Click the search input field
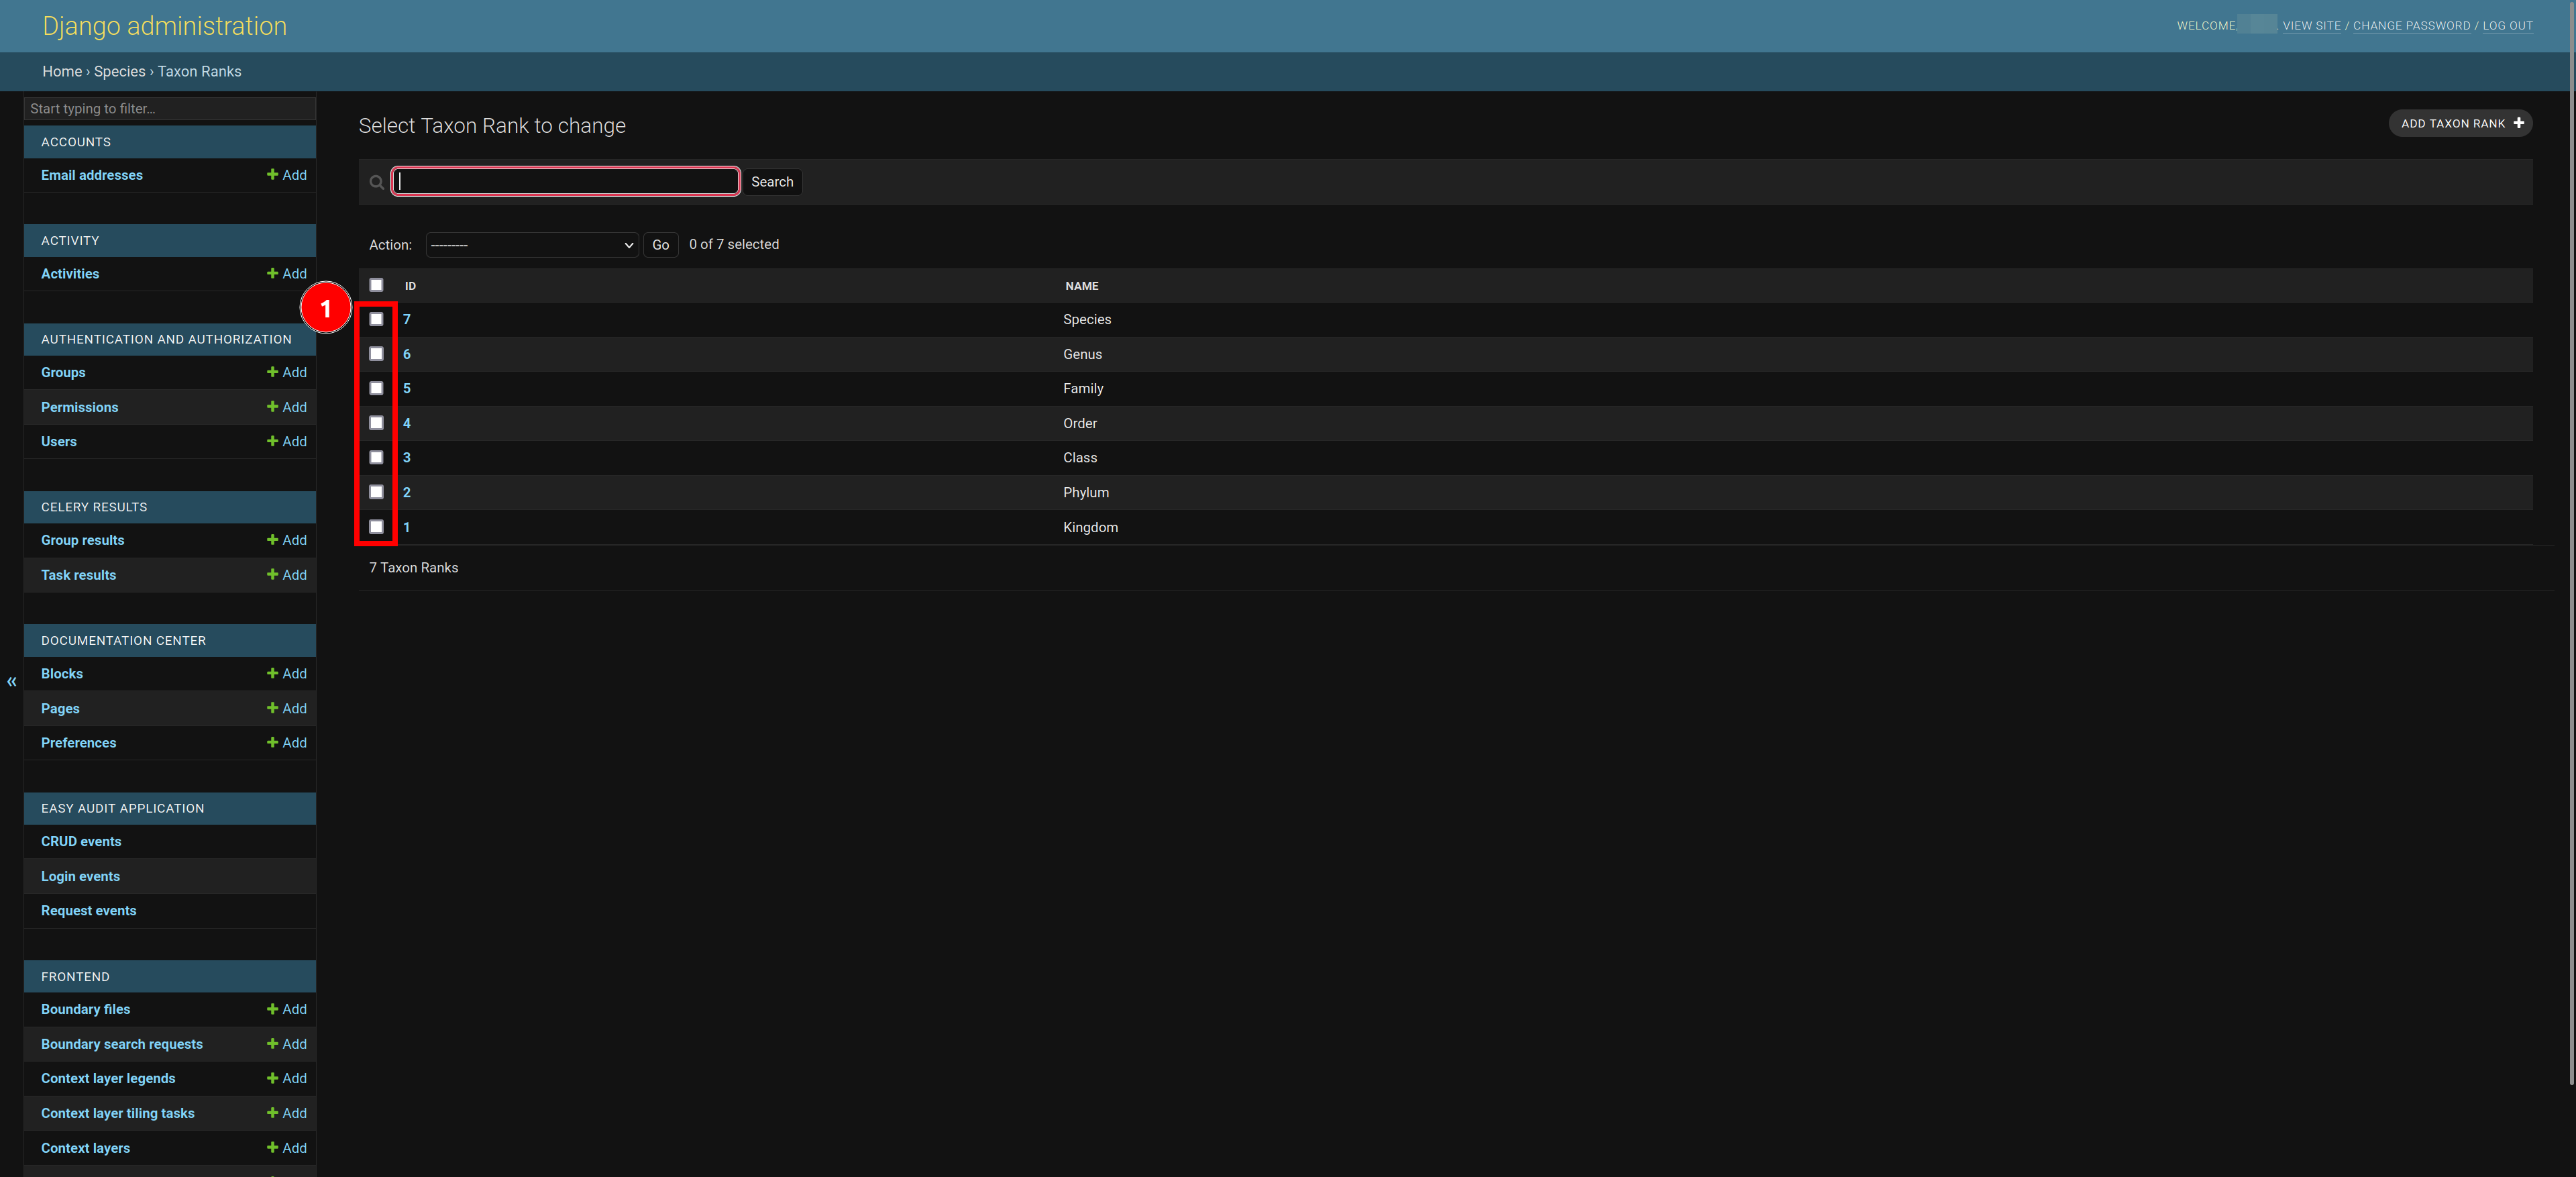The image size is (2576, 1177). click(565, 181)
